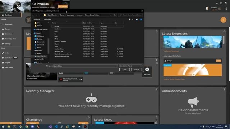230x129 pixels.
Task: Click notifications bell icon in Vortex header
Action: (207, 9)
